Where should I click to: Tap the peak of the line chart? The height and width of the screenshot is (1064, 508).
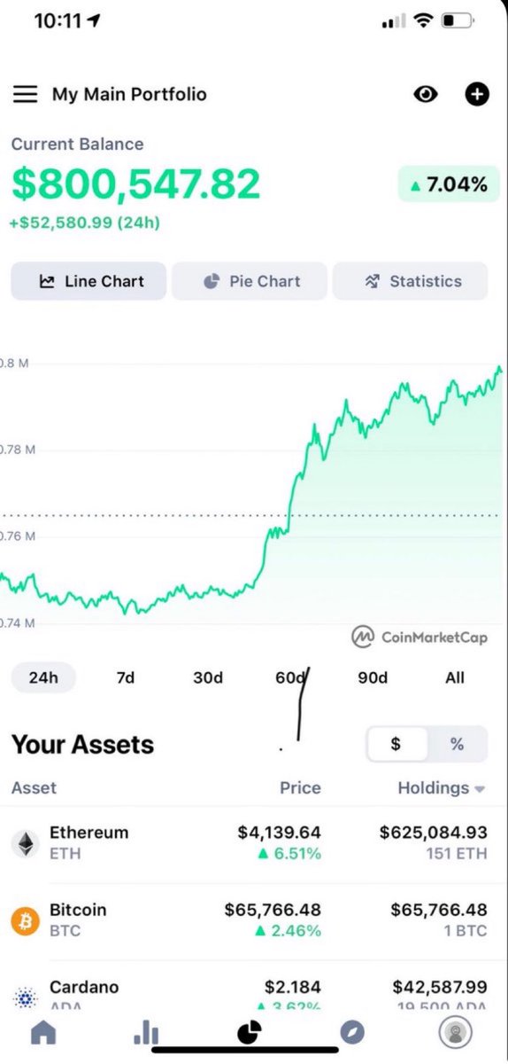point(500,368)
